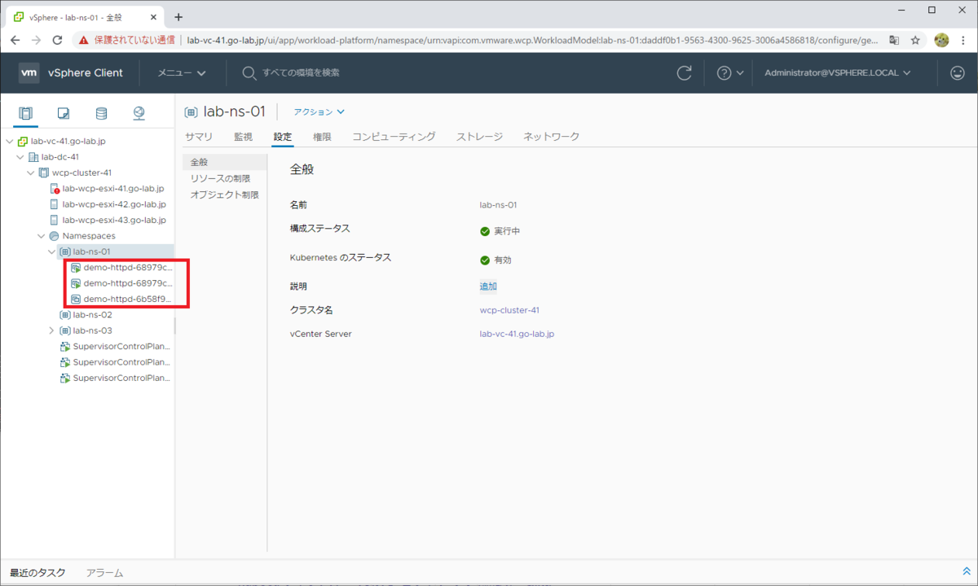The width and height of the screenshot is (978, 586).
Task: Select the lab-wcp-esxi-42.go-lab.jp host
Action: [x=114, y=203]
